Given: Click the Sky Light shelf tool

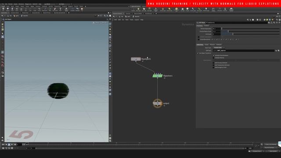Looking at the screenshot, I should [x=183, y=9].
